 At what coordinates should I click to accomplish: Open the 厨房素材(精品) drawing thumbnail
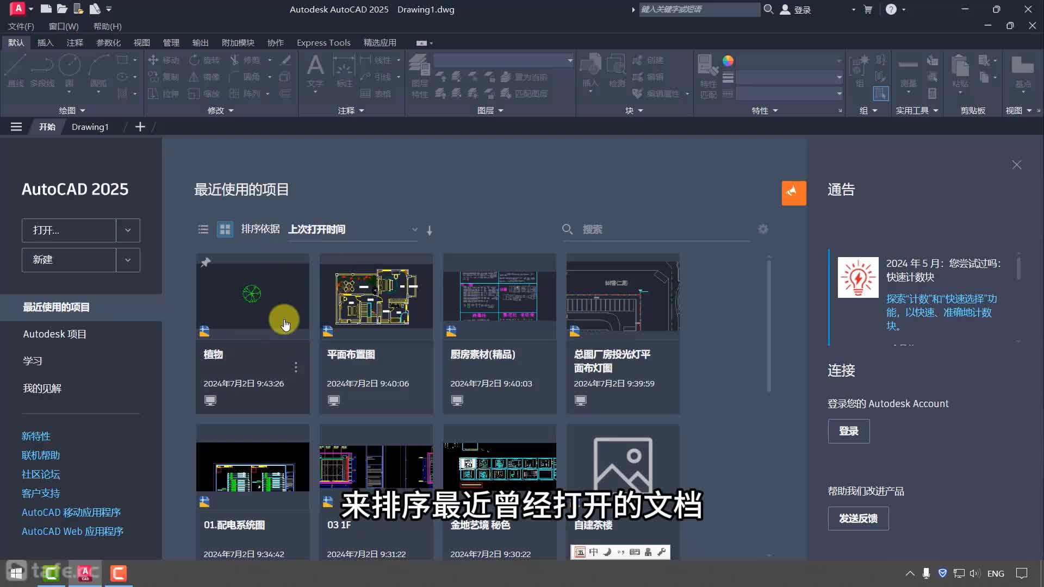[x=500, y=296]
